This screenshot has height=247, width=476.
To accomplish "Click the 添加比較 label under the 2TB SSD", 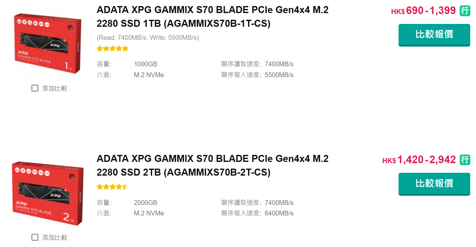I will click(x=55, y=237).
